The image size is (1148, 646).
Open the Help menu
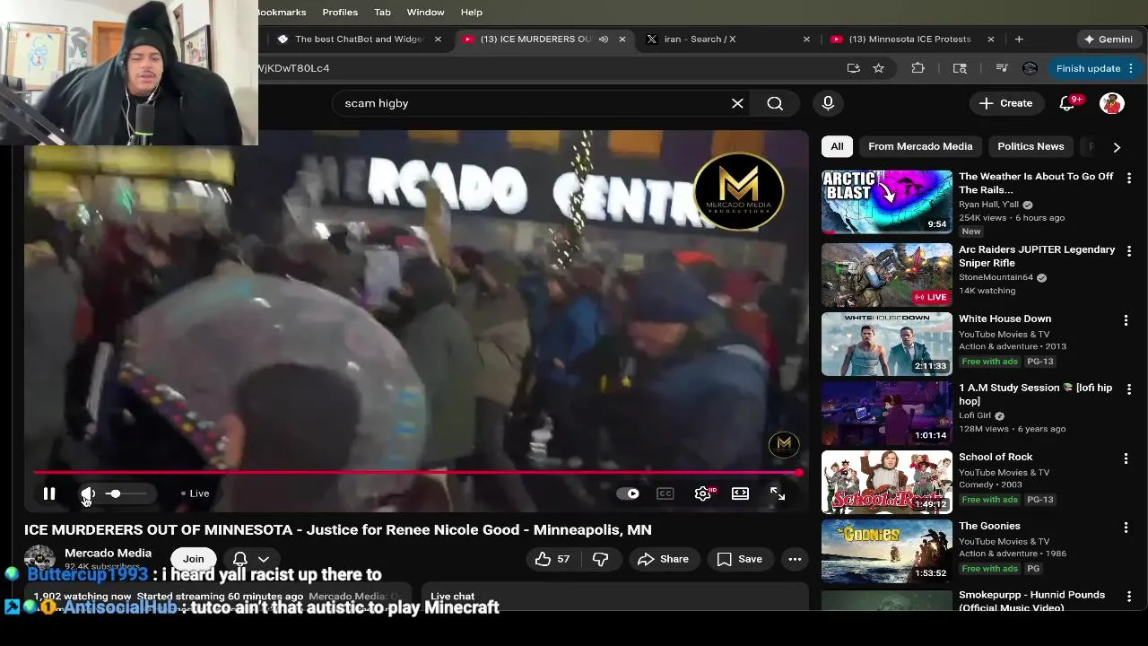[x=472, y=13]
